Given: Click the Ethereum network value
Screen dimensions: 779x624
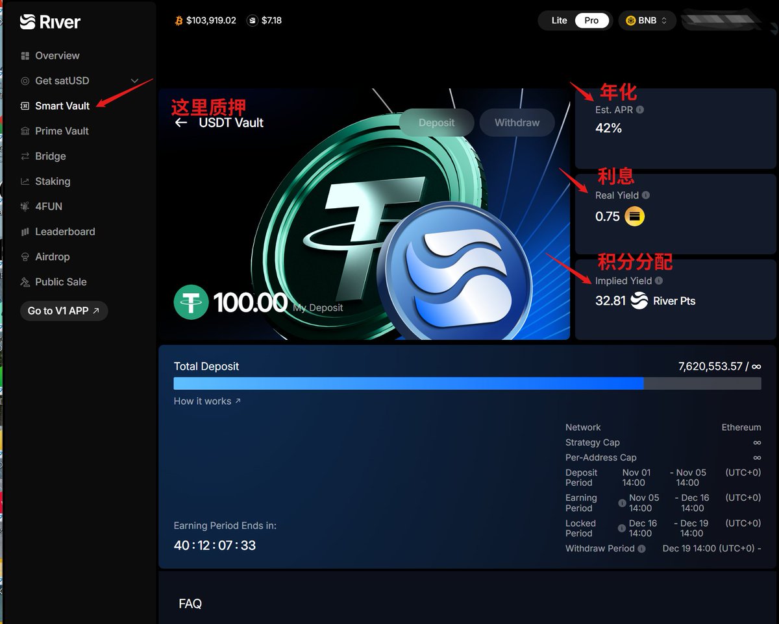Looking at the screenshot, I should [x=741, y=427].
